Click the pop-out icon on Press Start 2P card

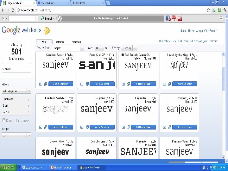click(87, 84)
